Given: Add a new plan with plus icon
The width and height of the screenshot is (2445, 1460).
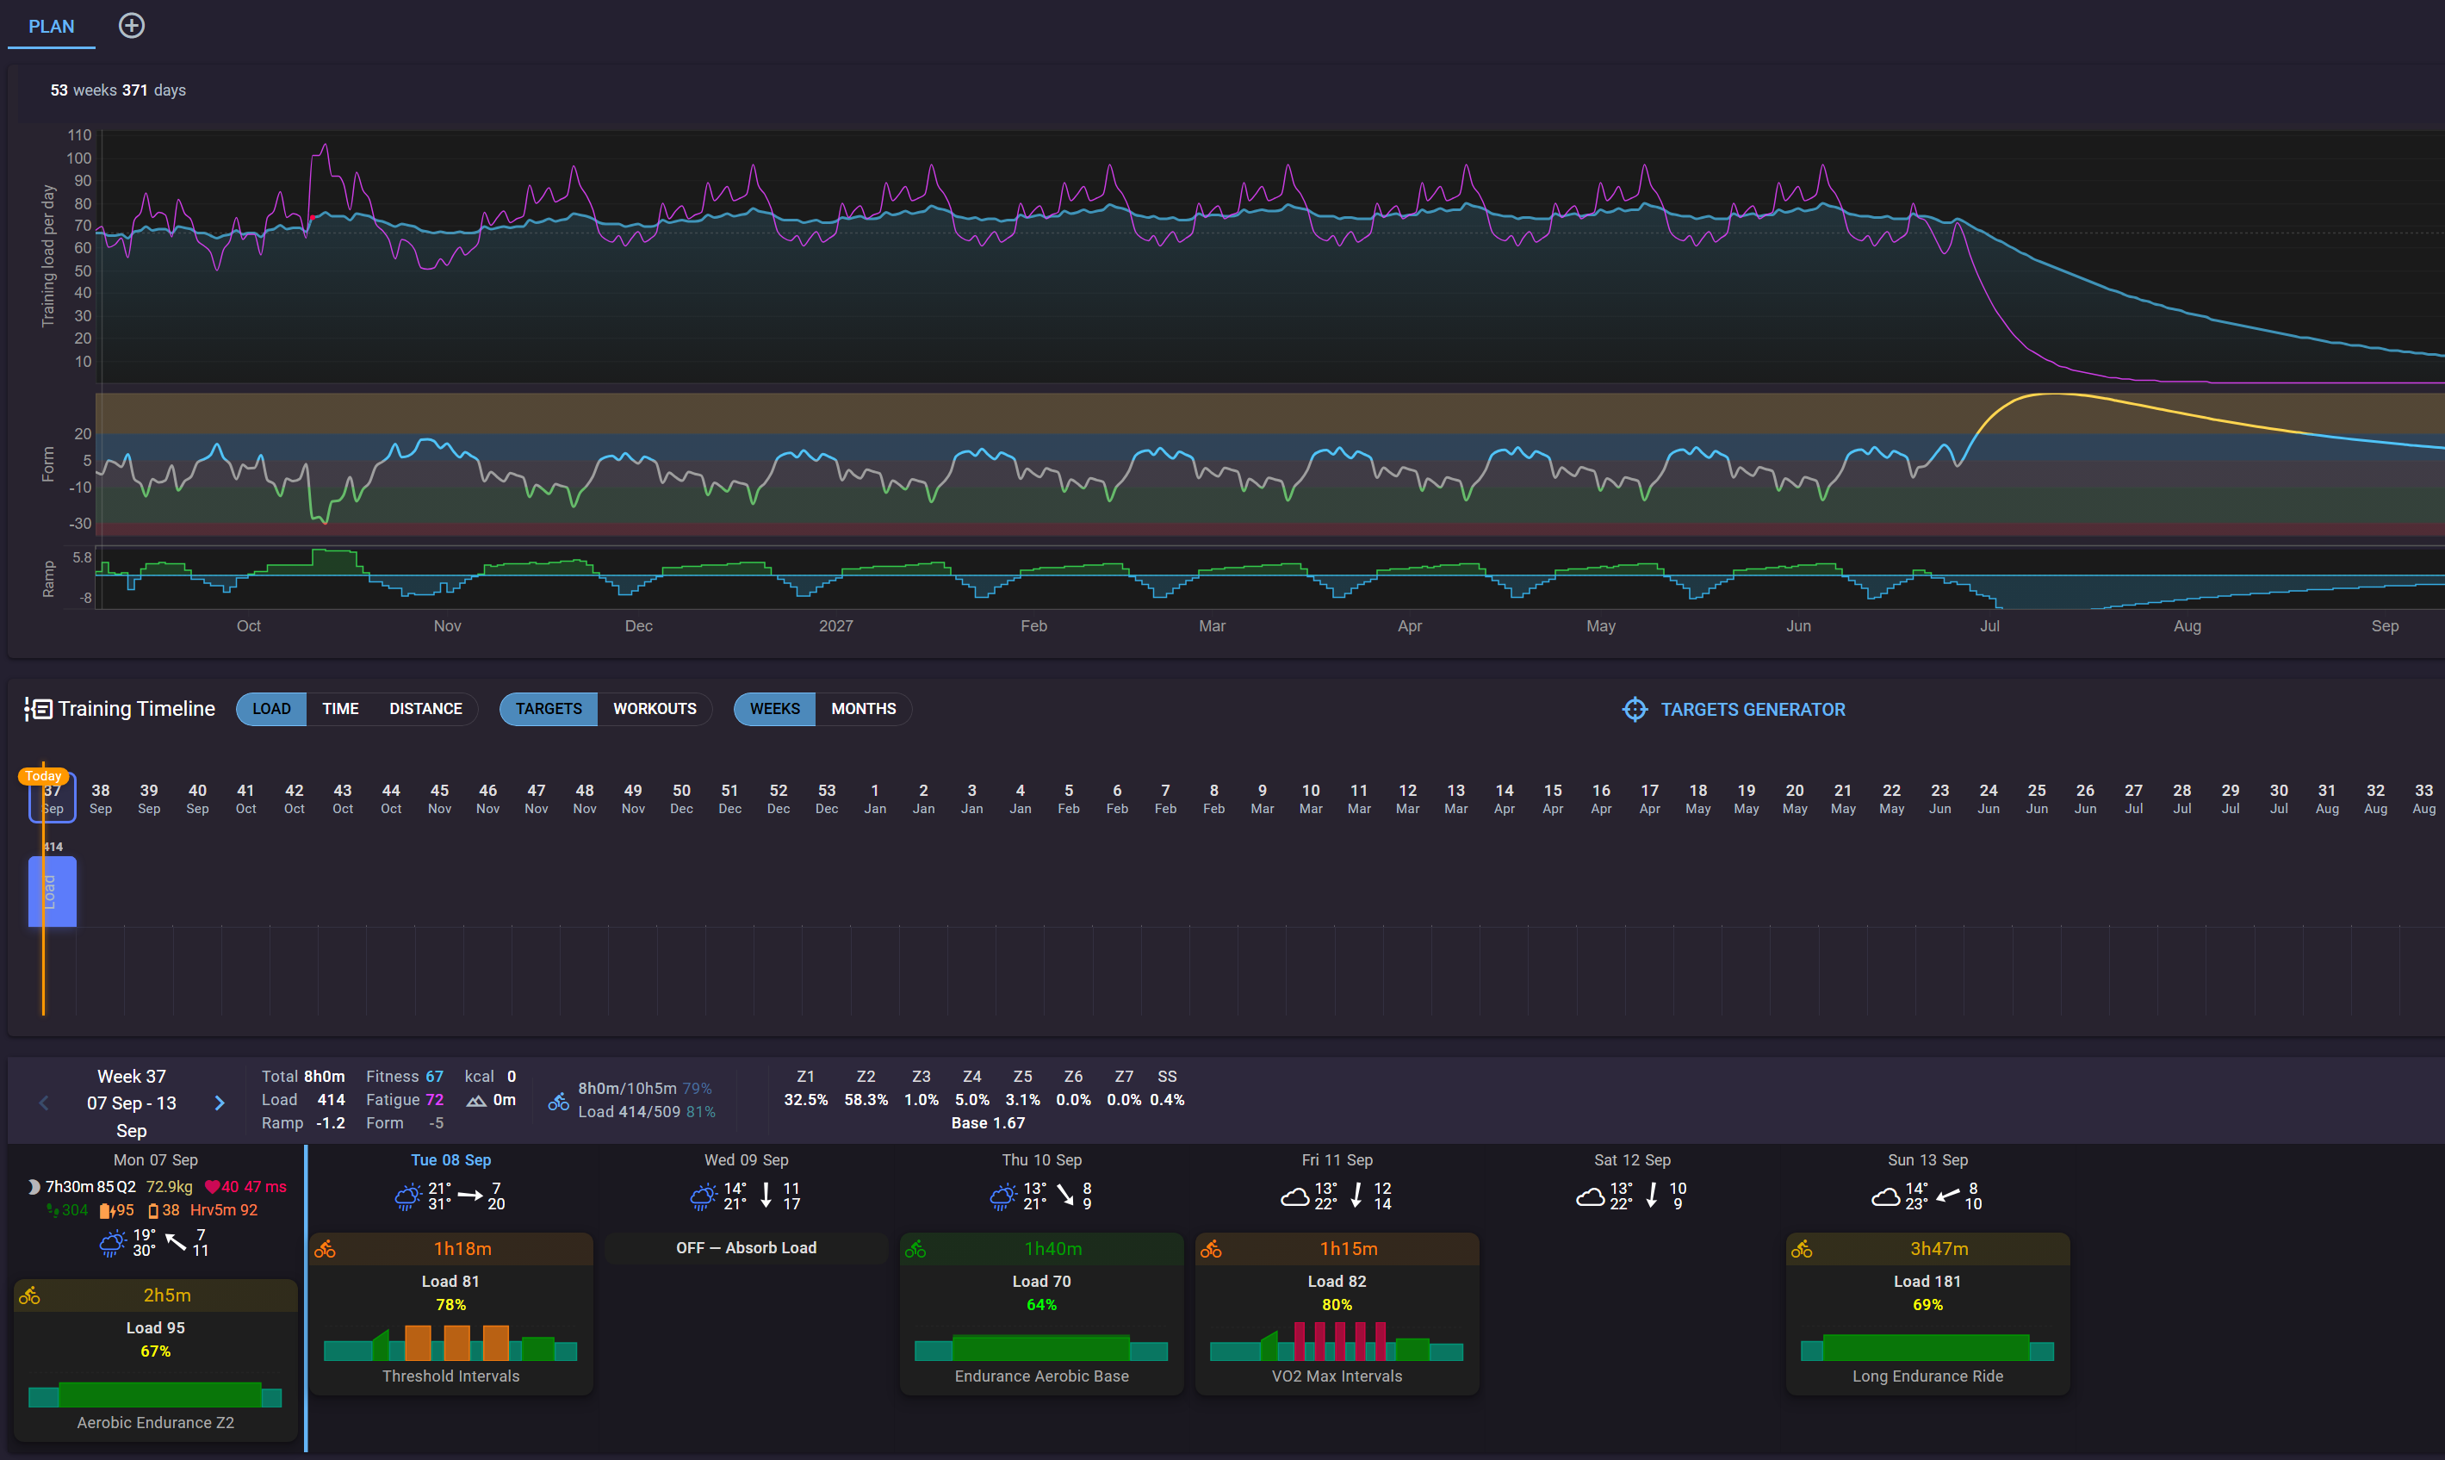Looking at the screenshot, I should pos(132,26).
